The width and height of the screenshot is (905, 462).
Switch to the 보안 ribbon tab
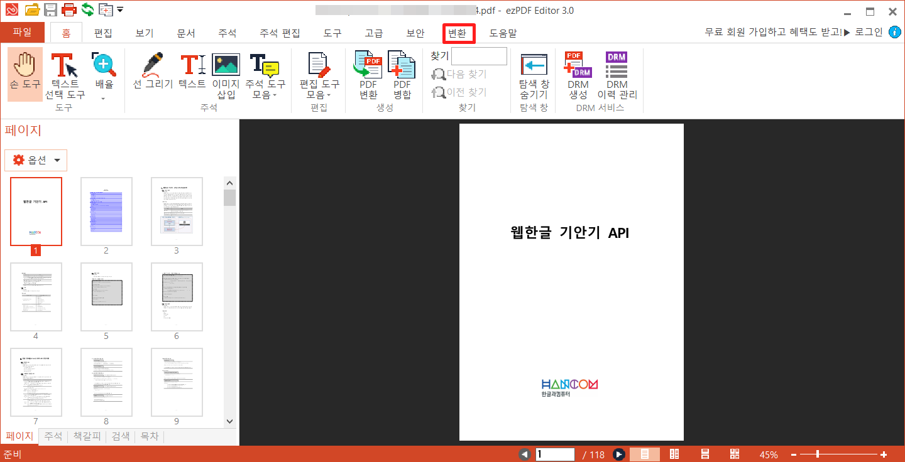tap(415, 33)
